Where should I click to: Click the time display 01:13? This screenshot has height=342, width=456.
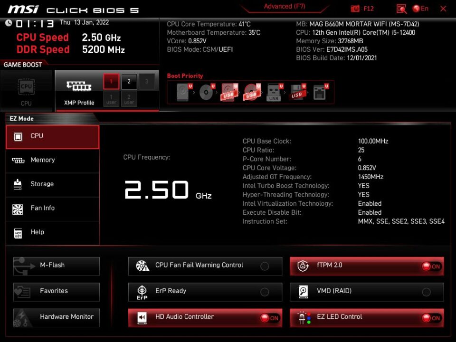[x=35, y=24]
